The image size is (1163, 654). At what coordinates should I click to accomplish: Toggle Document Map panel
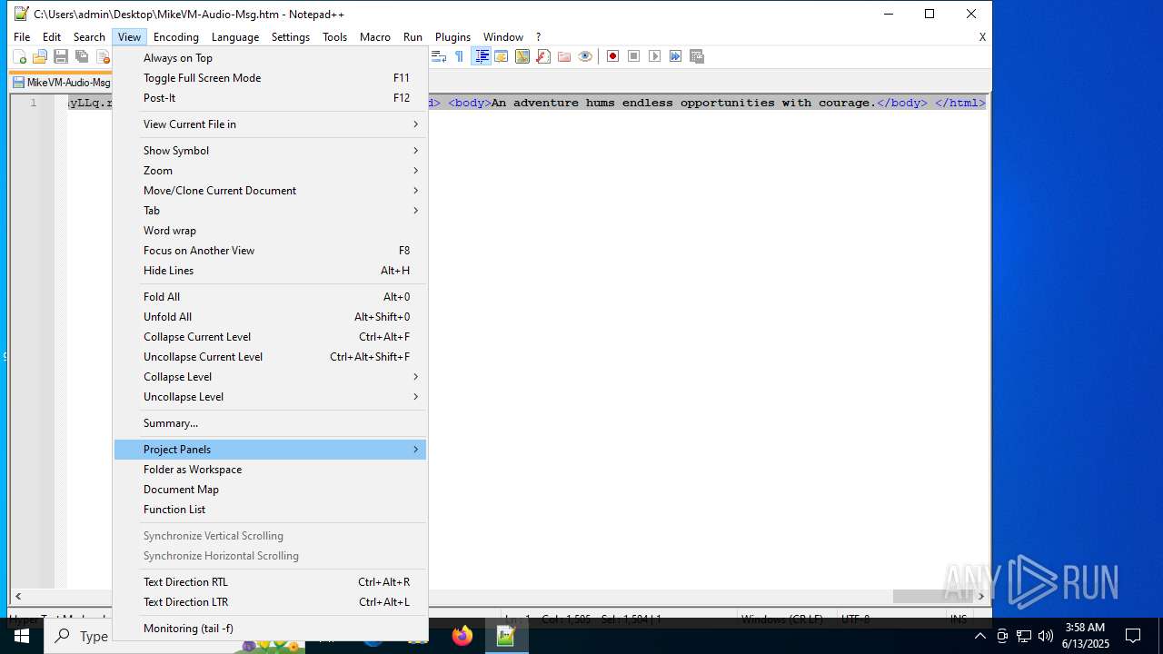(270, 490)
